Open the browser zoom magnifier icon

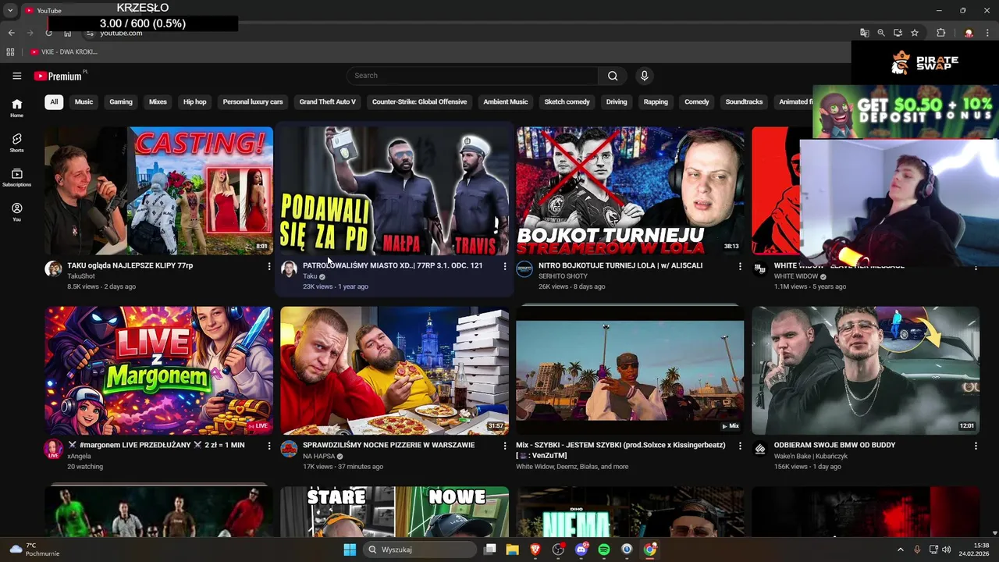point(881,33)
